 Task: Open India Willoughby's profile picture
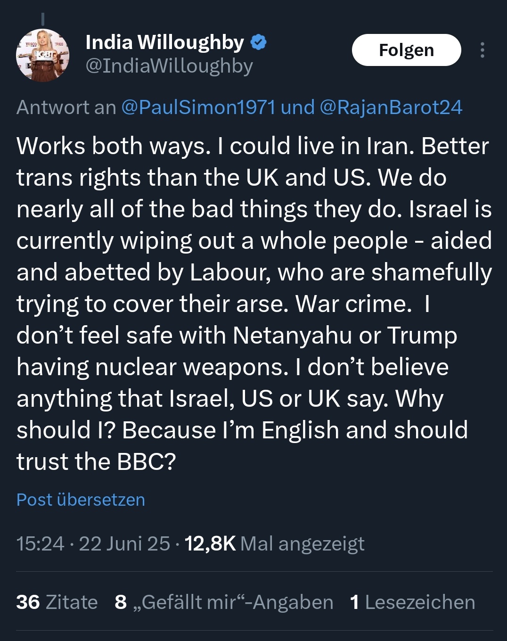(x=42, y=56)
